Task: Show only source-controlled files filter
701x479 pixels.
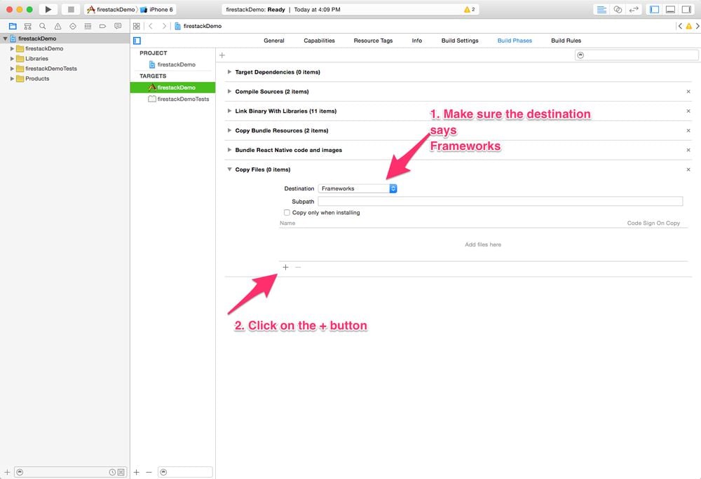Action: [121, 472]
